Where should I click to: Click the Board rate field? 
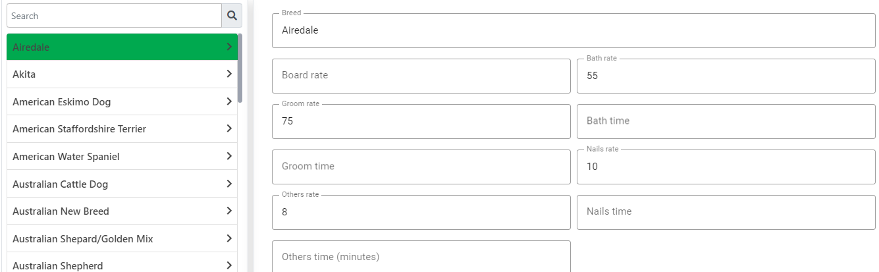pyautogui.click(x=421, y=76)
